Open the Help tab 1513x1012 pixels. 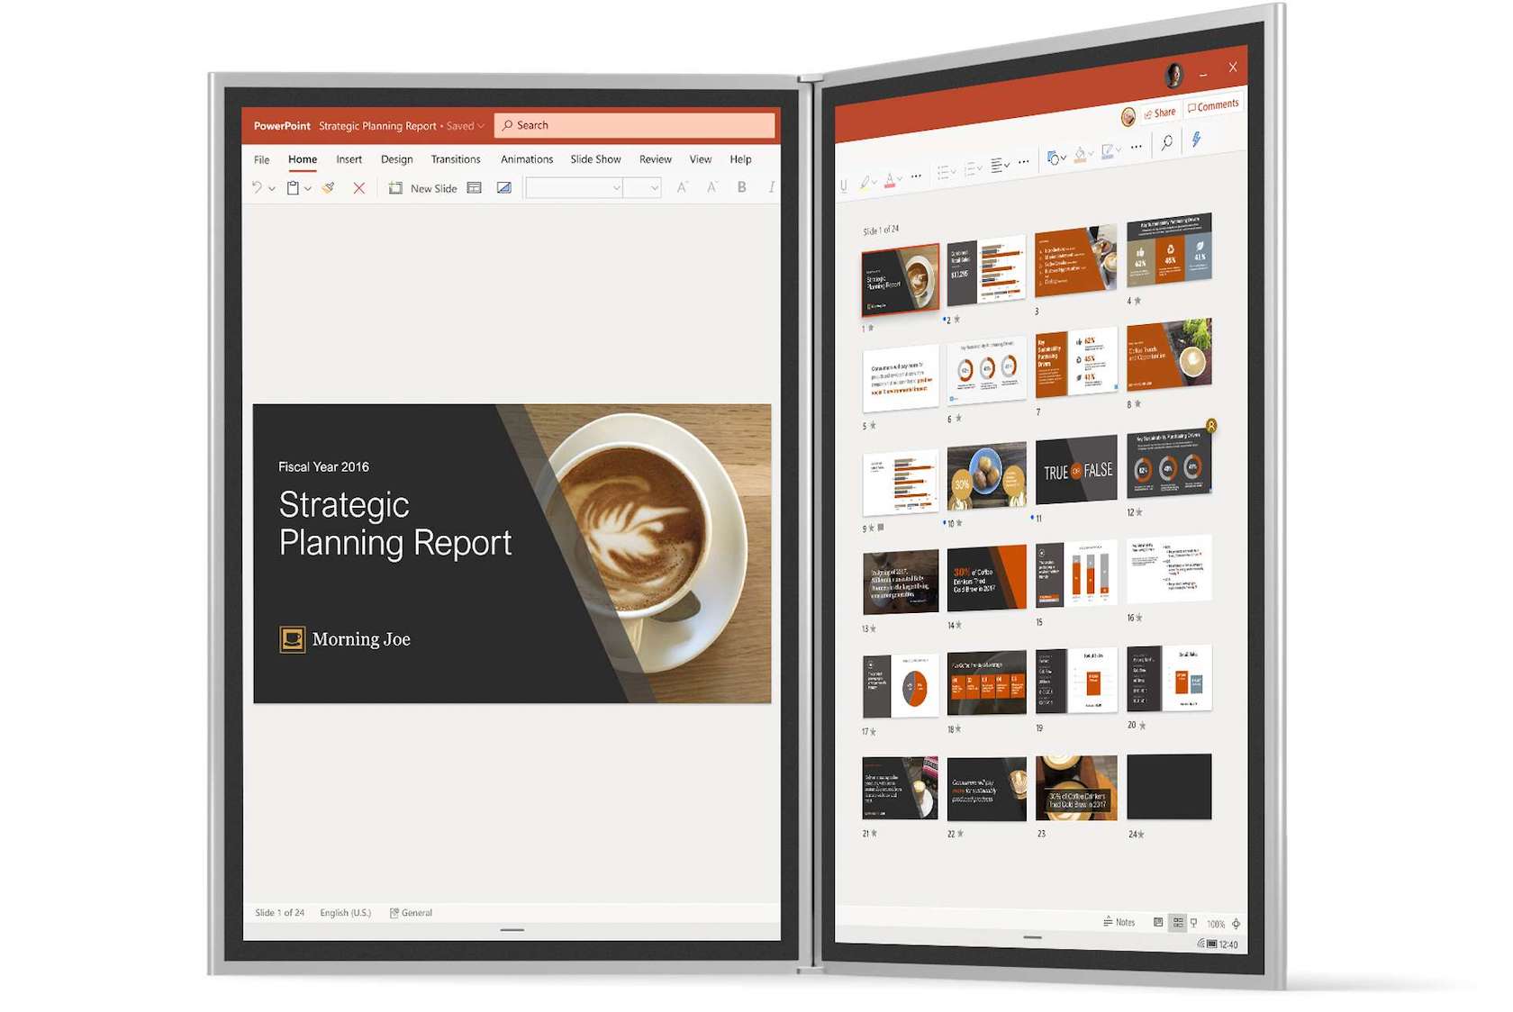coord(740,159)
